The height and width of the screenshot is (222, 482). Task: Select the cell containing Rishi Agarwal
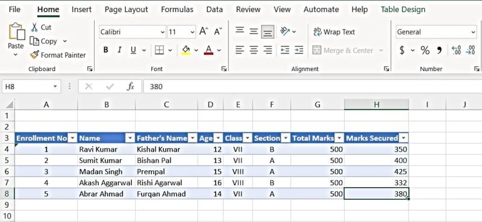point(166,183)
